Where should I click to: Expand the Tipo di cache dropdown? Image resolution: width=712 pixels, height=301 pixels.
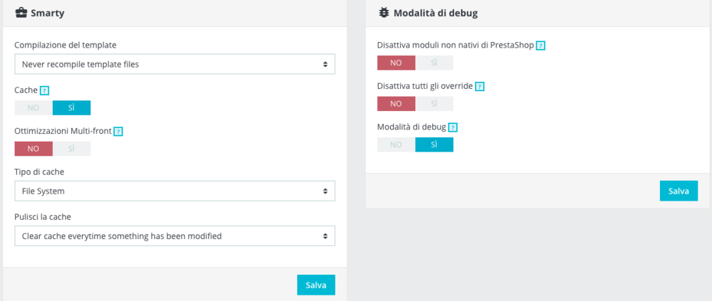pyautogui.click(x=174, y=191)
